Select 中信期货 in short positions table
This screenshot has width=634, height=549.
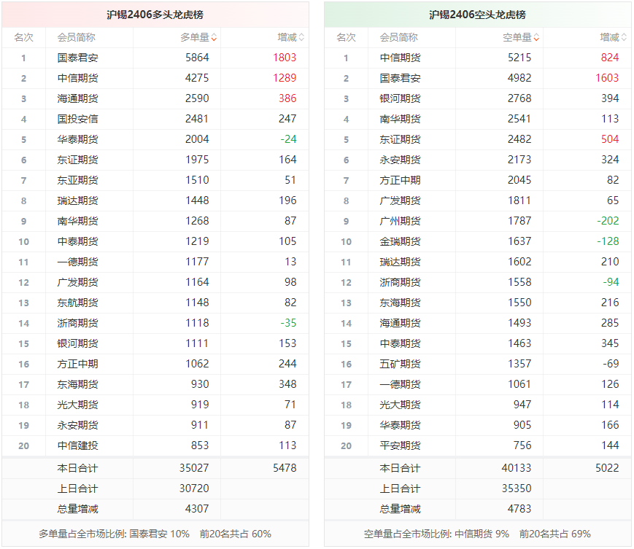(x=400, y=58)
